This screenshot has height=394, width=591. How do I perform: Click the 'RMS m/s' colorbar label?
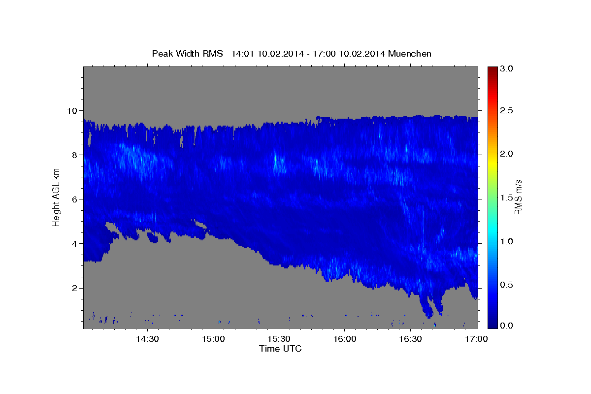pos(518,197)
